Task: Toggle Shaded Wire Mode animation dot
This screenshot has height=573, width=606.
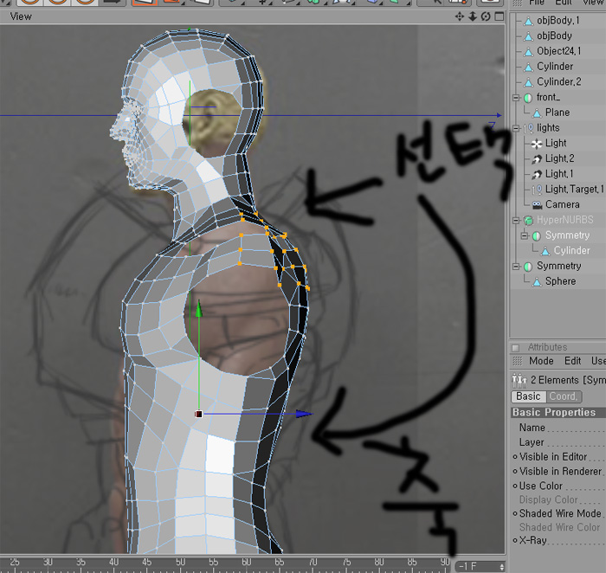Action: [515, 513]
